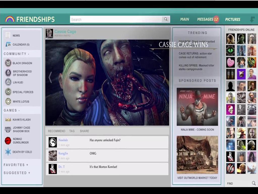Click RECOMMEND under the photo
The height and width of the screenshot is (194, 258).
(x=56, y=131)
